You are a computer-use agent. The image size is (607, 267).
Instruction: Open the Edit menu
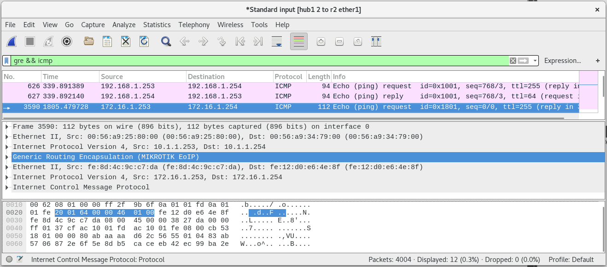click(x=29, y=25)
